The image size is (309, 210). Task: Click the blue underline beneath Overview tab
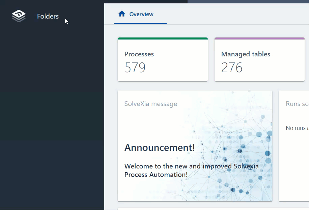(x=140, y=24)
